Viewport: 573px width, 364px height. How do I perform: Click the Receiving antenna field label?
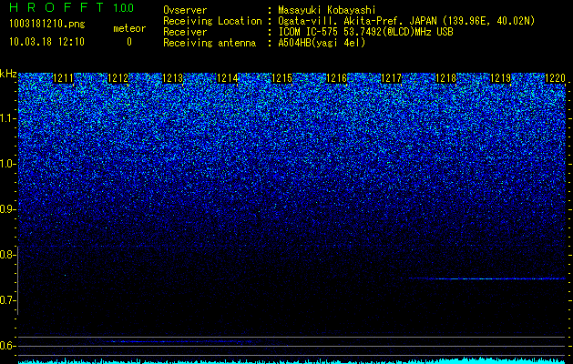[x=210, y=43]
